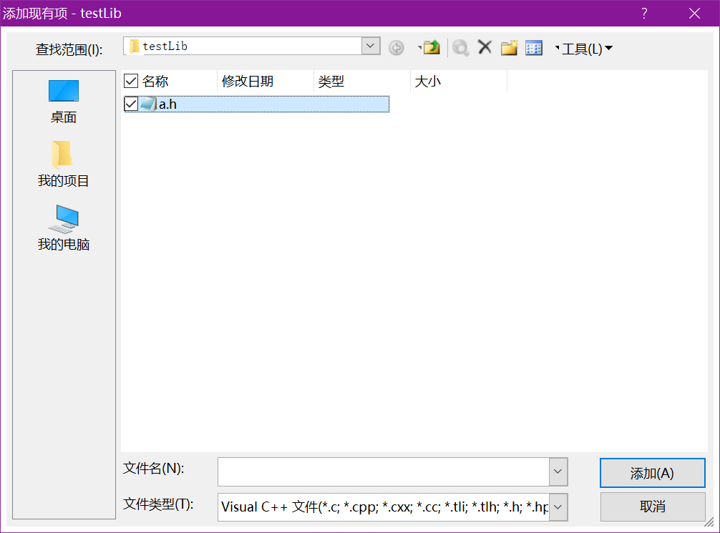Click the Add (添加) button
This screenshot has width=720, height=533.
point(652,473)
